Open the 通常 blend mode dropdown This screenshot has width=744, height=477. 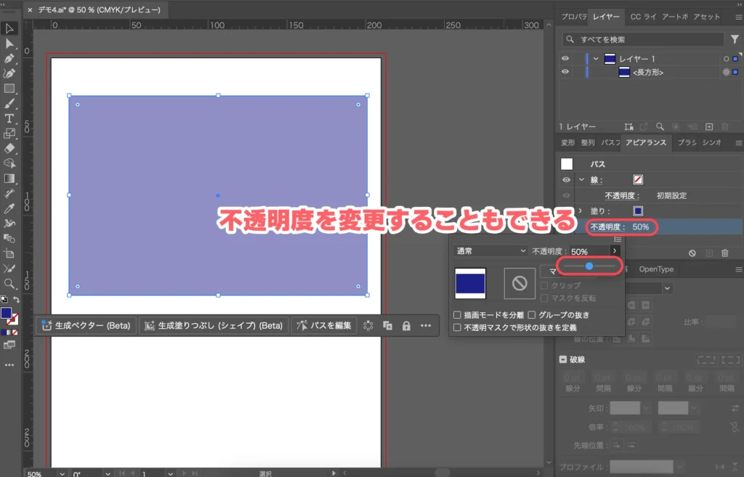tap(490, 250)
